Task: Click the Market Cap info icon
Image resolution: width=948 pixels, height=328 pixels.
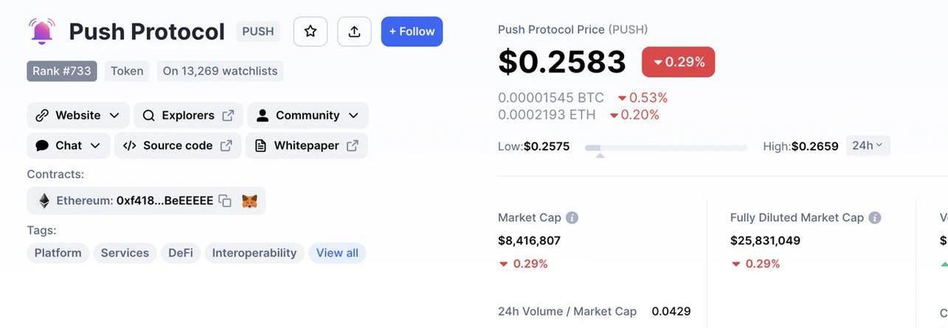Action: tap(572, 218)
